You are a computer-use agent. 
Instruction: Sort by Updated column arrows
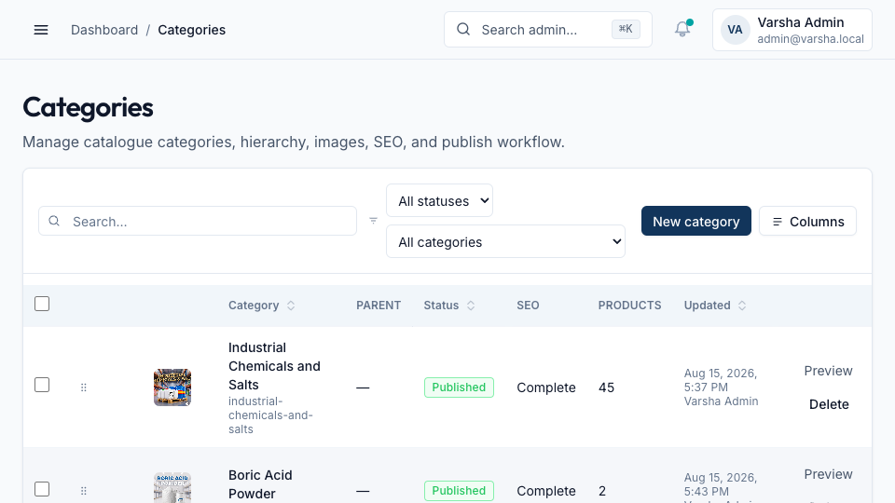tap(742, 306)
